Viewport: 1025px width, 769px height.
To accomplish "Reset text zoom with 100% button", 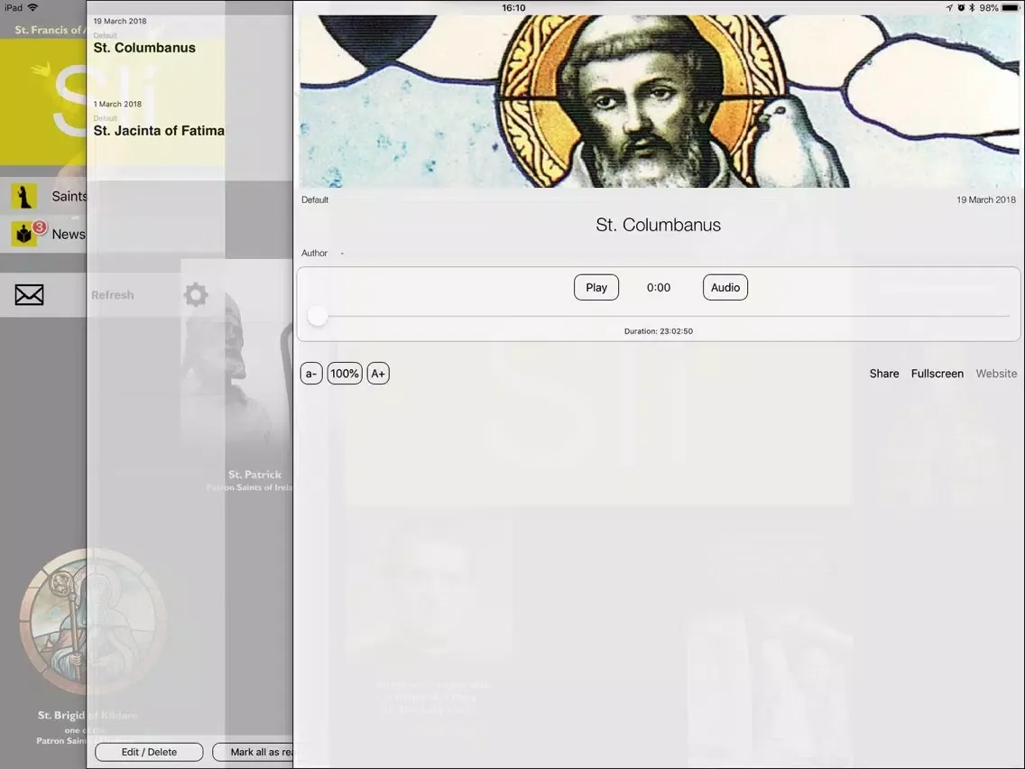I will pyautogui.click(x=345, y=374).
